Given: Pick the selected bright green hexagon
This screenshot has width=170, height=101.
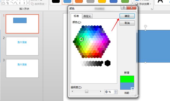Looking at the screenshot, I should [x=82, y=39].
